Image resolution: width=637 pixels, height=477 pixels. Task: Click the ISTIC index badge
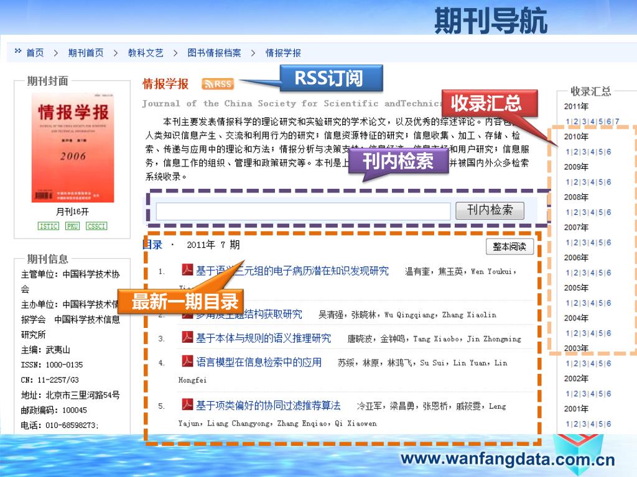tap(49, 226)
